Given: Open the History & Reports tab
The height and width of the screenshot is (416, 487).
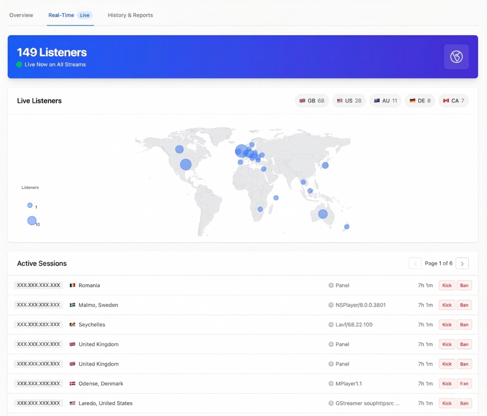Looking at the screenshot, I should [x=130, y=15].
